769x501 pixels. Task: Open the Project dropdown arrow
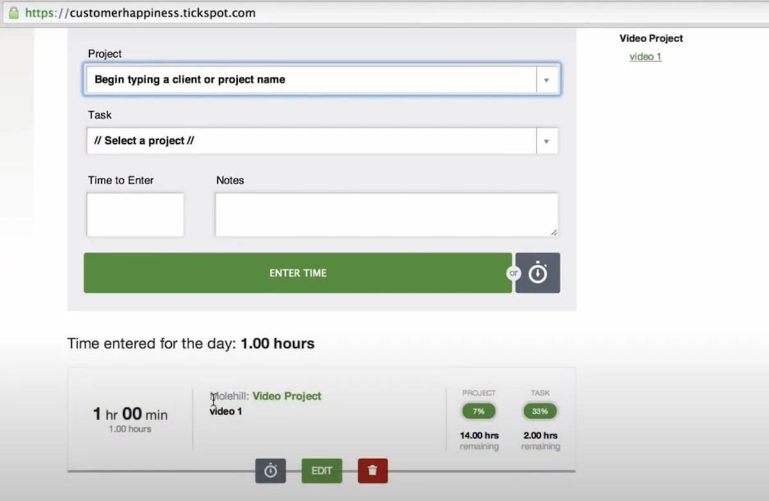(547, 80)
